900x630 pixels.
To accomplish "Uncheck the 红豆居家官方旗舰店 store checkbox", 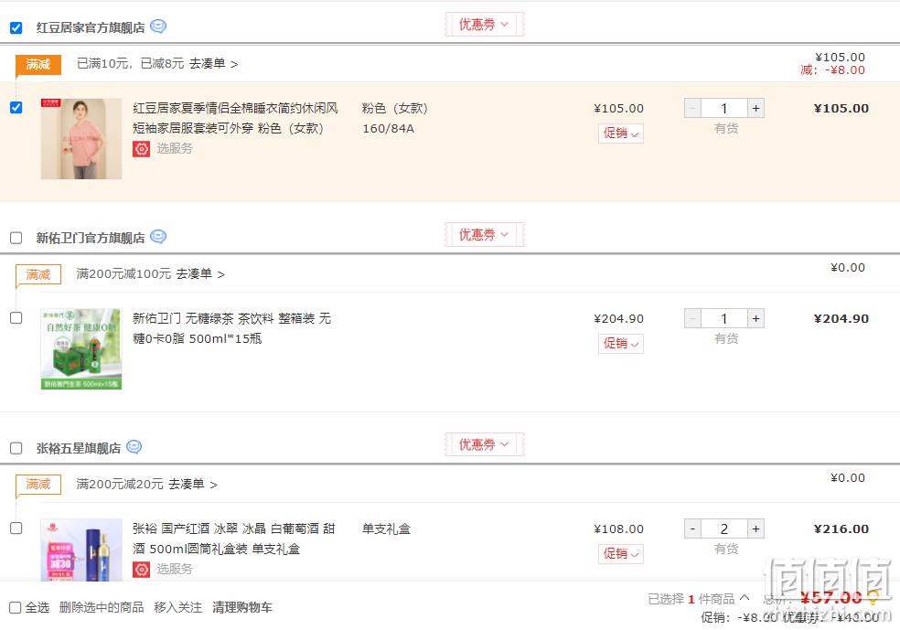I will pos(16,27).
